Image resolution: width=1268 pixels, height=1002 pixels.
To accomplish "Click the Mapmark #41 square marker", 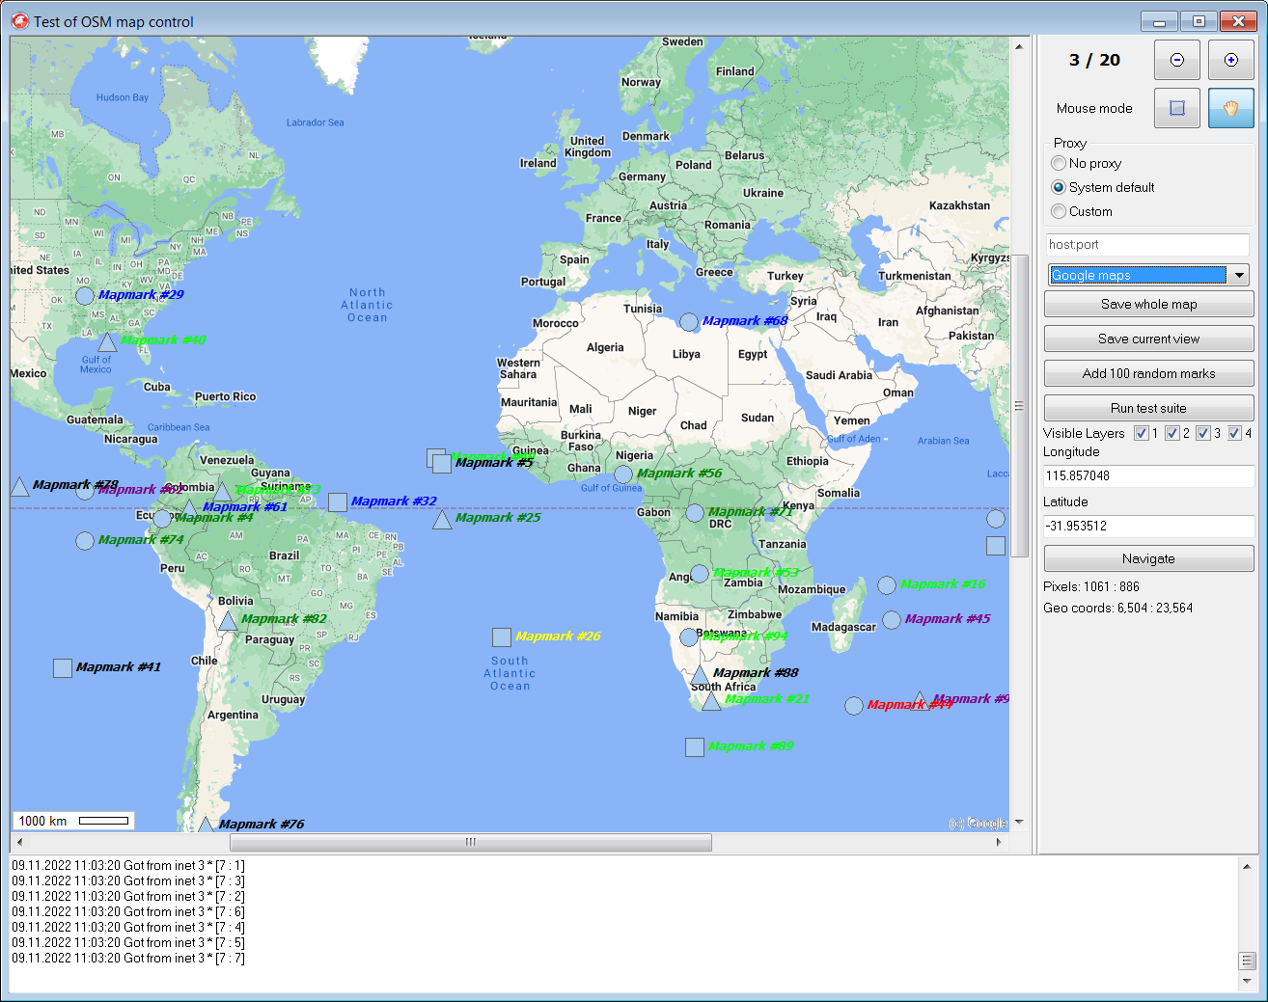I will [x=63, y=668].
